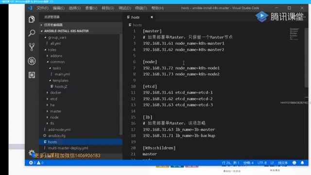Click the editor minimap preview

(294, 34)
